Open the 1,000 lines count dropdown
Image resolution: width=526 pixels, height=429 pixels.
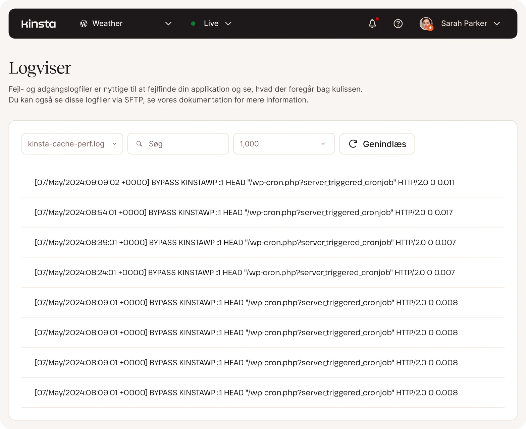[284, 144]
